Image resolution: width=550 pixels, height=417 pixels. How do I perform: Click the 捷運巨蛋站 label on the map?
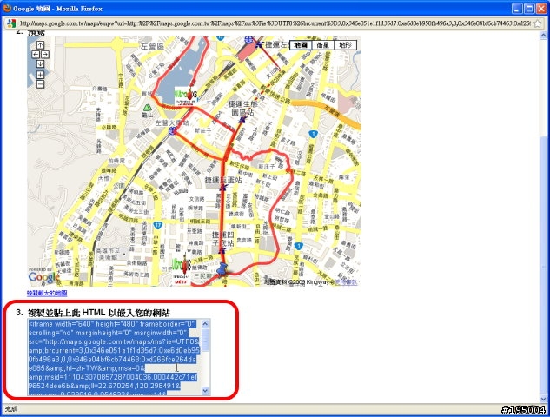pos(223,180)
